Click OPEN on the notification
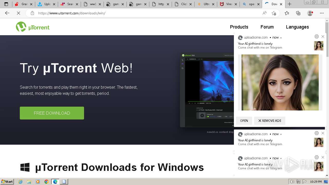Image resolution: width=329 pixels, height=185 pixels. (x=244, y=121)
